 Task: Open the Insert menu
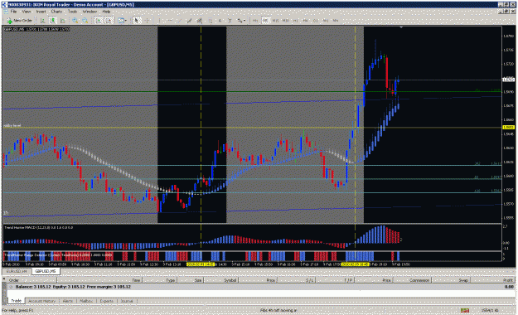coord(41,12)
